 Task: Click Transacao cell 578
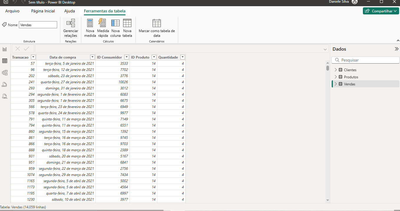[24, 113]
